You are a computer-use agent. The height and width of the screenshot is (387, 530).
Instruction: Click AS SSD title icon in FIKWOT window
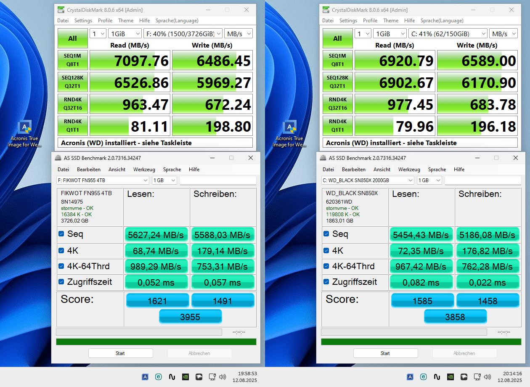click(58, 158)
